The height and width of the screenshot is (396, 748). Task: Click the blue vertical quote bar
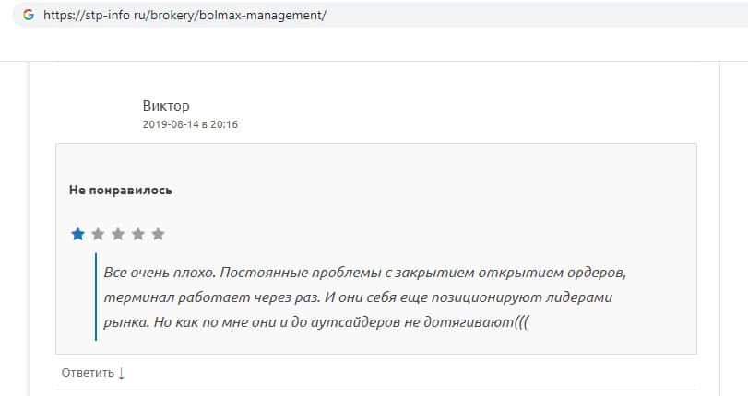coord(96,297)
